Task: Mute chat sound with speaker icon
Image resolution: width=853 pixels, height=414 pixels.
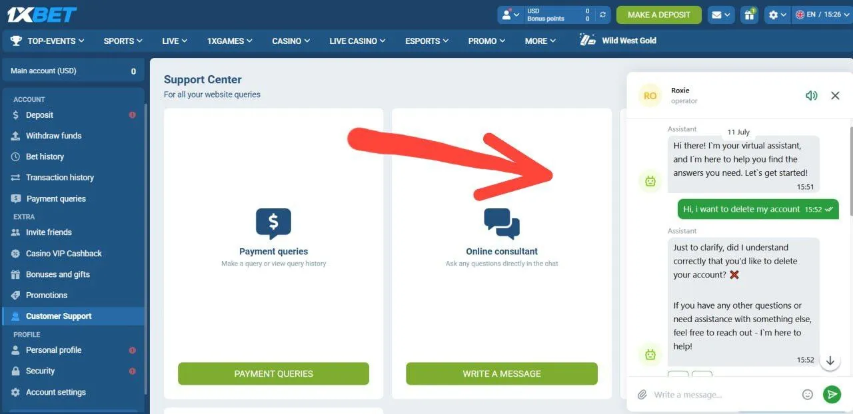Action: tap(811, 96)
